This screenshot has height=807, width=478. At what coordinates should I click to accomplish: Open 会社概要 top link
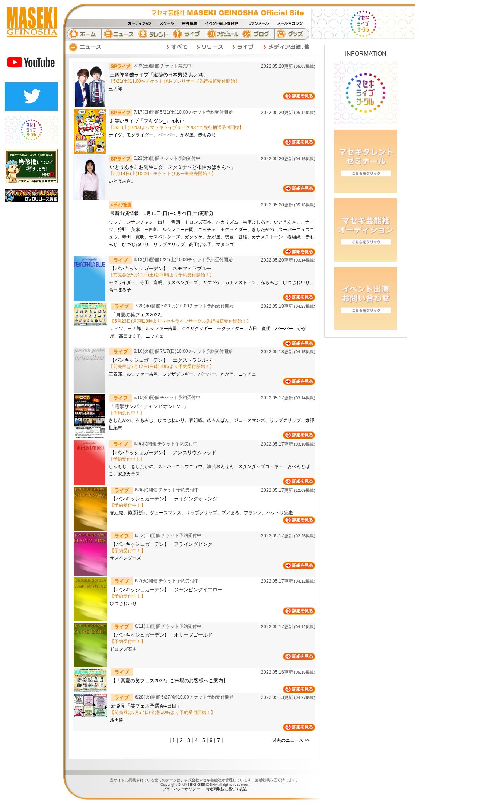click(189, 23)
